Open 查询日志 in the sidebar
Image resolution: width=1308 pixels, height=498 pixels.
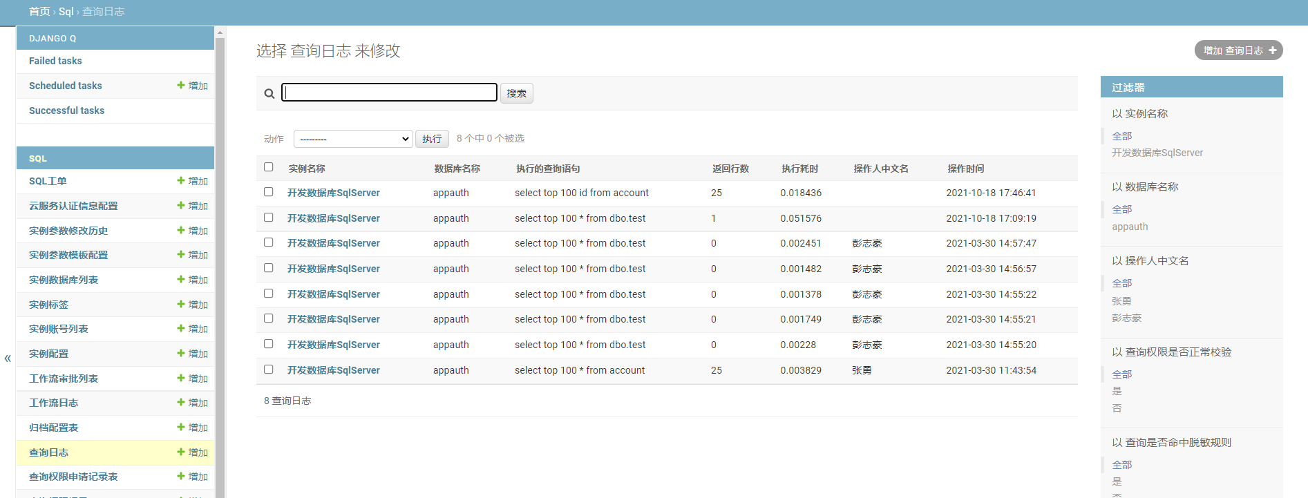click(48, 452)
